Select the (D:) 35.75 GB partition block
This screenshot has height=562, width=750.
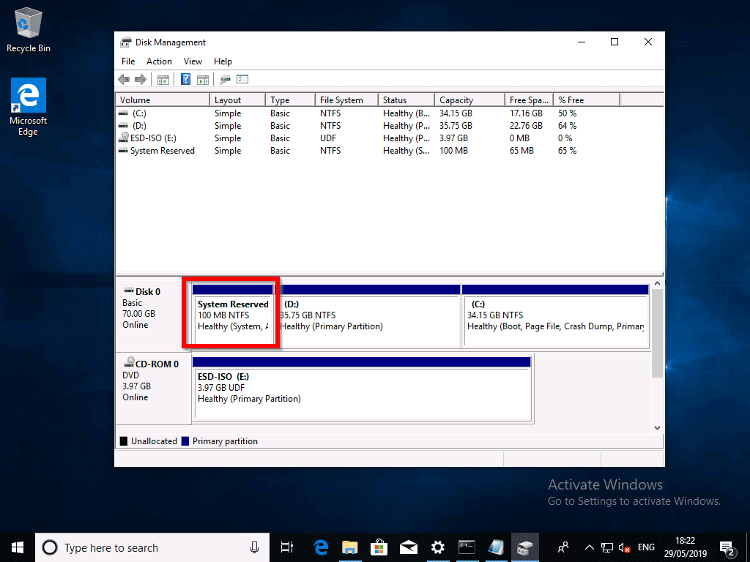coord(368,316)
